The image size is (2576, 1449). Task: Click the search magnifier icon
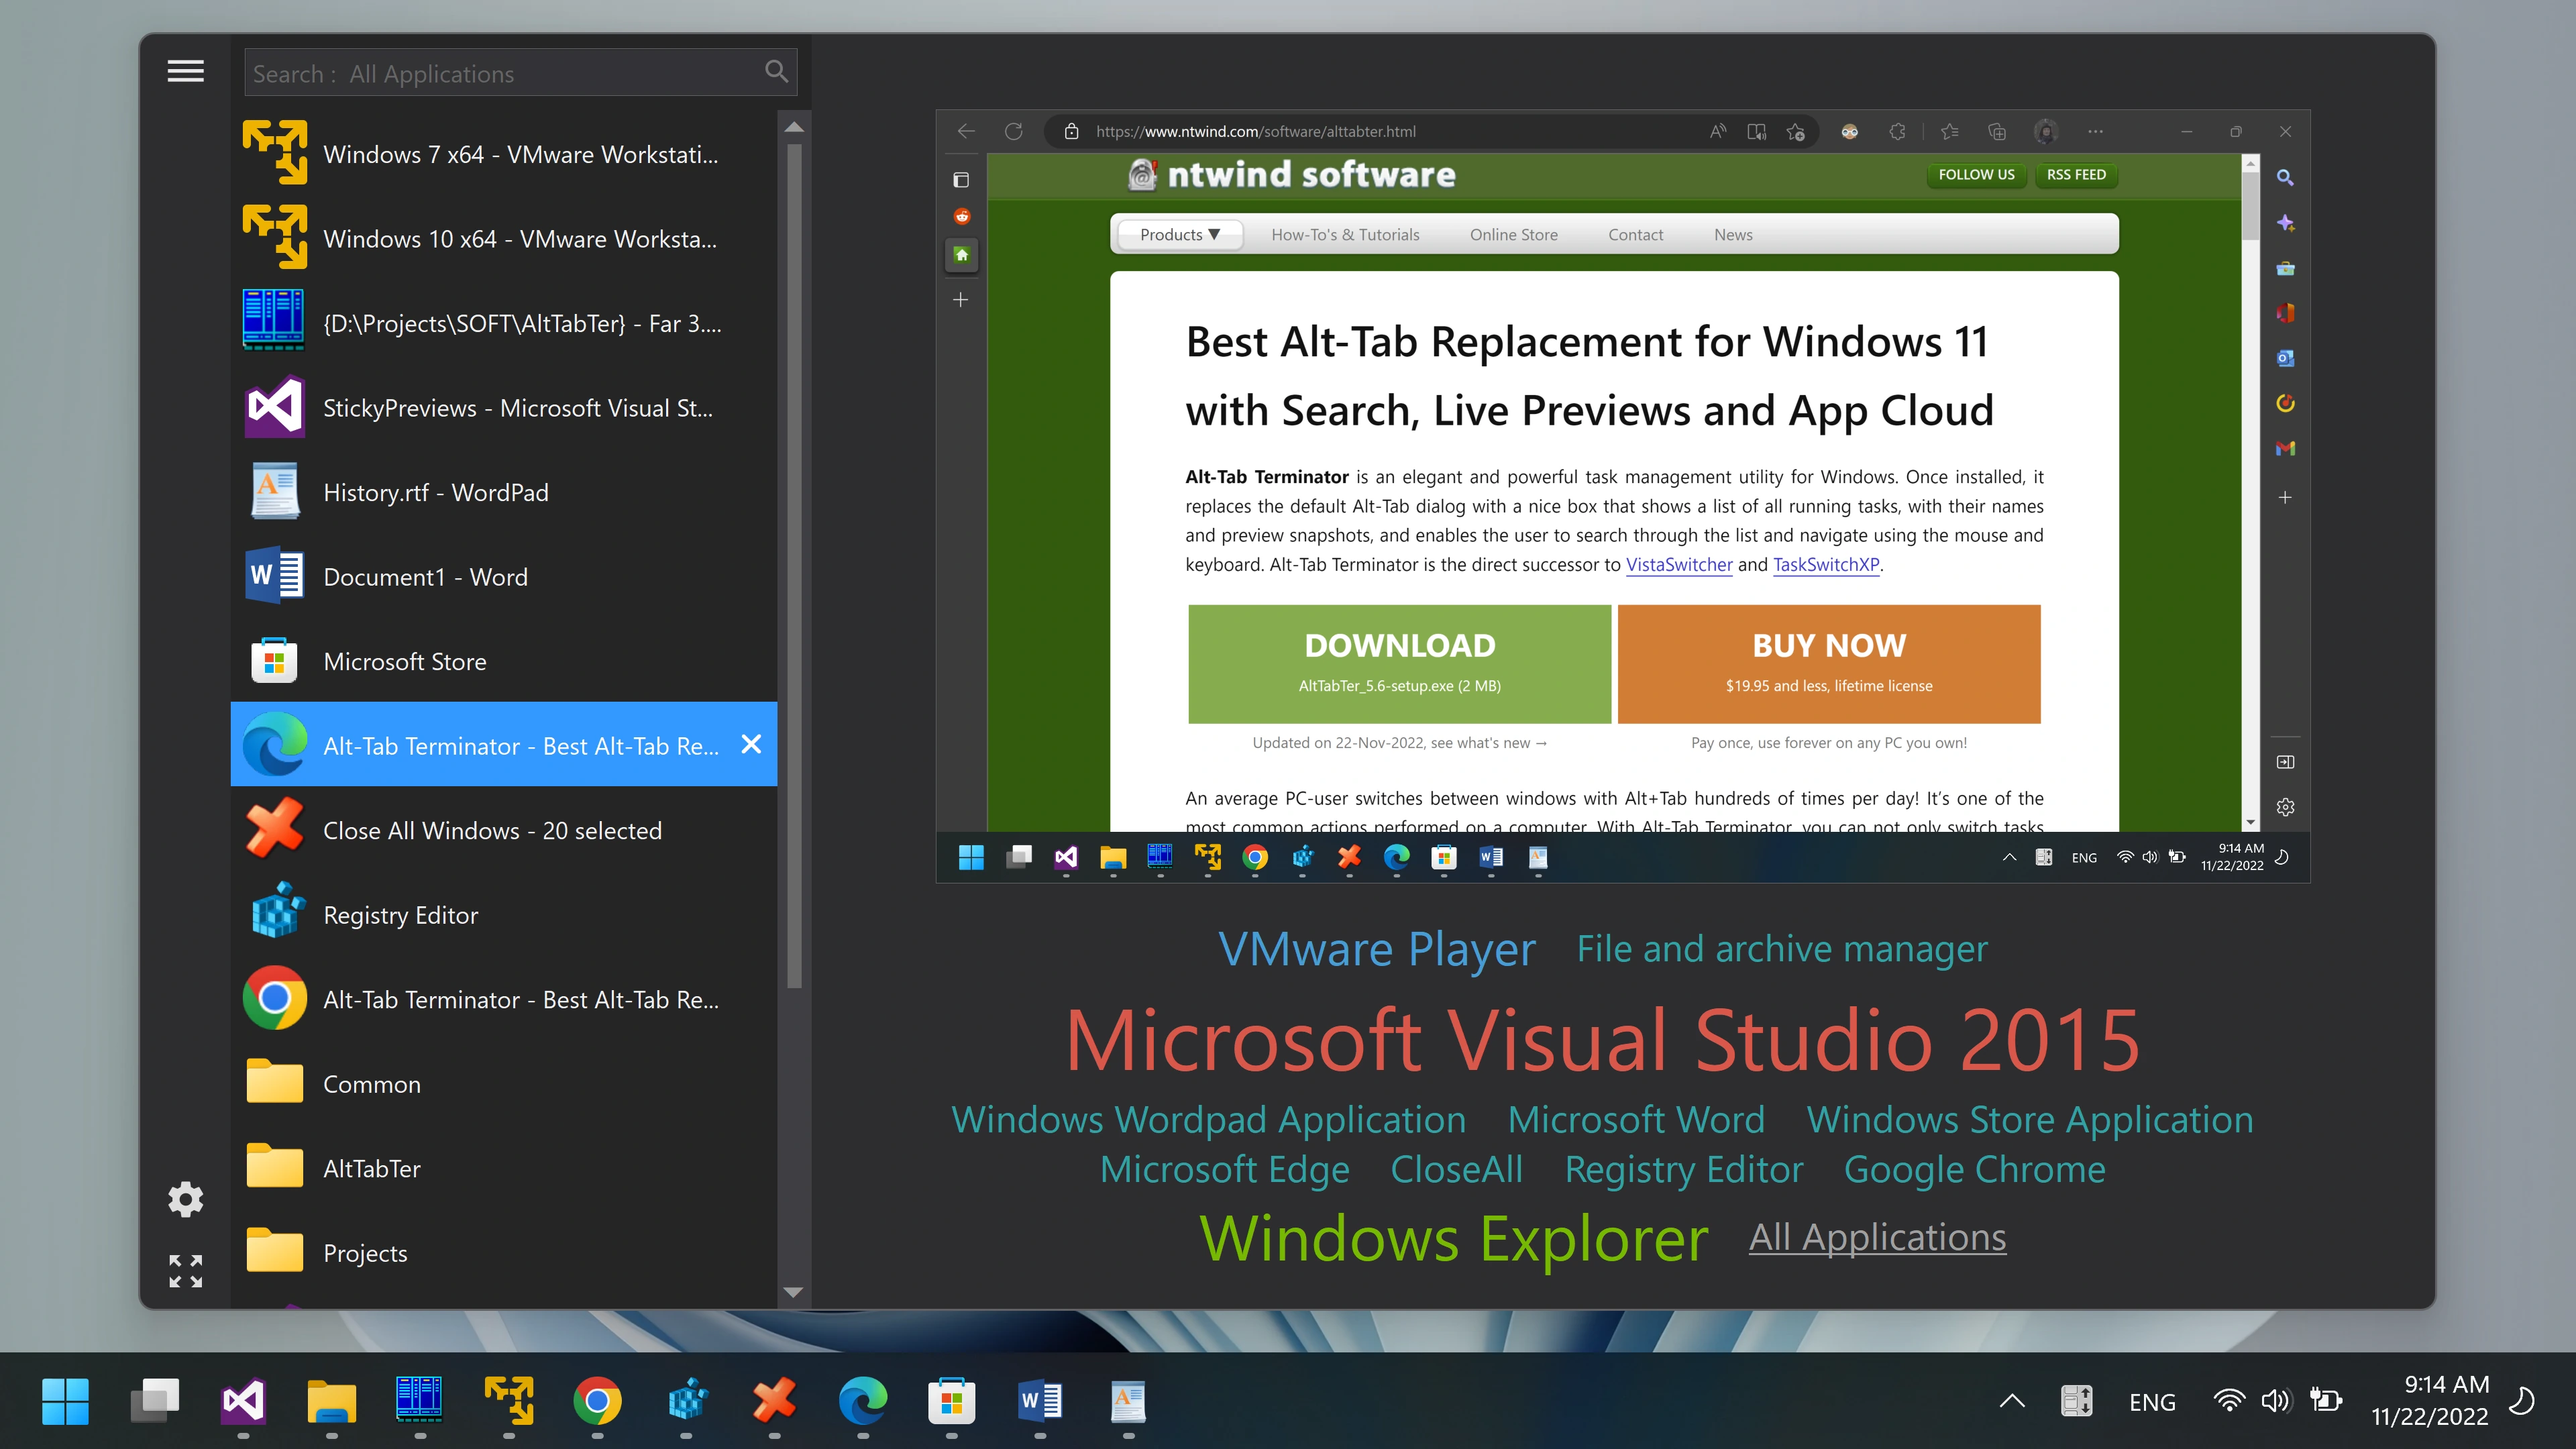[x=776, y=72]
